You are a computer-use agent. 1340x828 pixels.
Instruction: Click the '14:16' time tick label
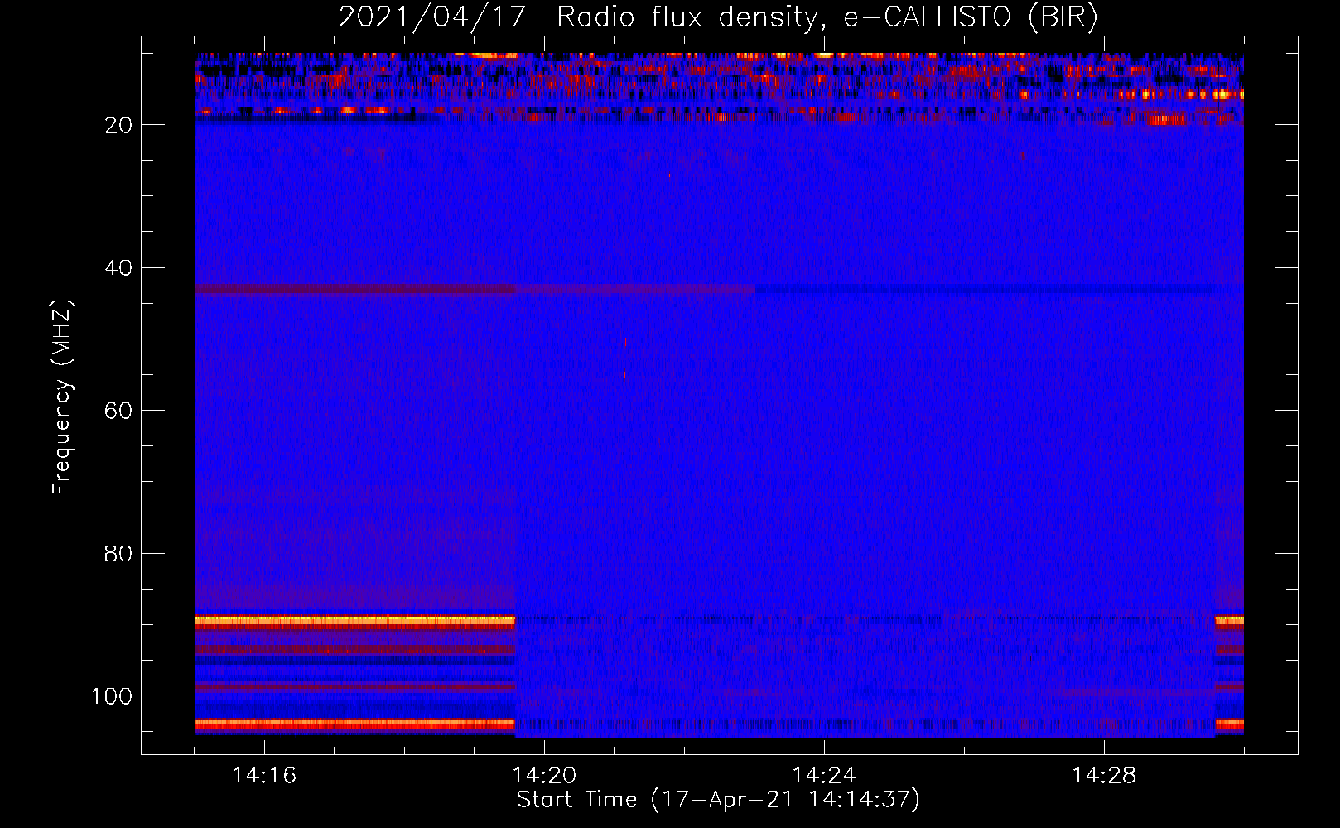tap(264, 776)
